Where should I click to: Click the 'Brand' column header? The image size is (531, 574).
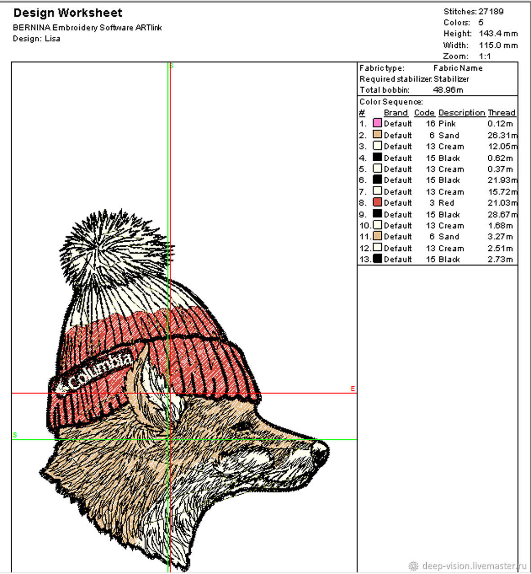pos(396,113)
